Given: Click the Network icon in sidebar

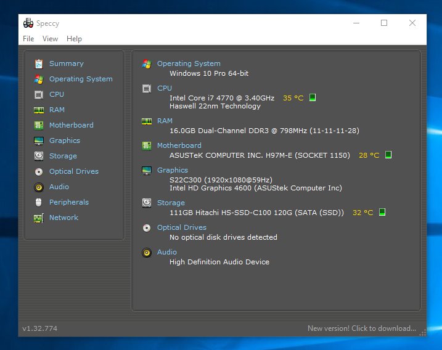Looking at the screenshot, I should tap(38, 218).
